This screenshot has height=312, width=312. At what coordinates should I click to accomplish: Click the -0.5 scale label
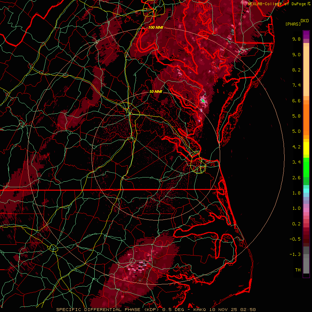pos(295,239)
